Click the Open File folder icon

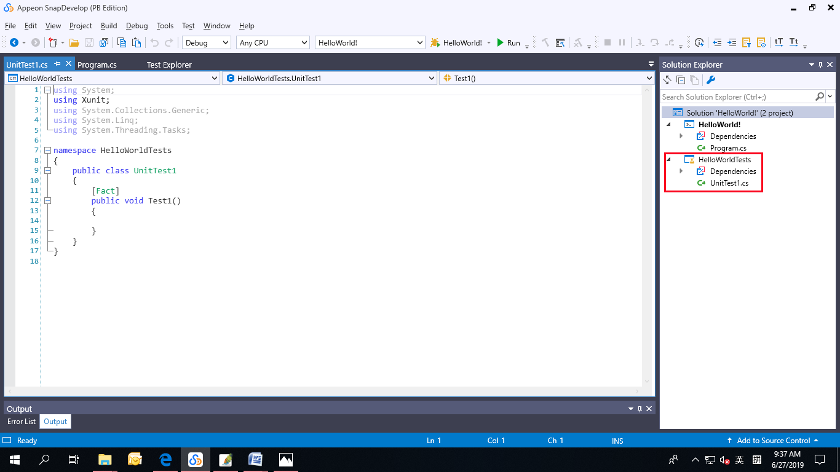pyautogui.click(x=74, y=42)
